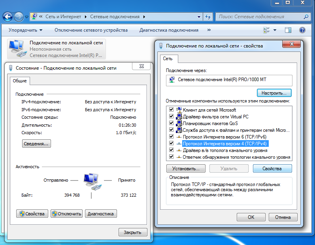This screenshot has width=315, height=245.
Task: Click 'Диагностика подключения' toolbar command
Action: click(169, 30)
